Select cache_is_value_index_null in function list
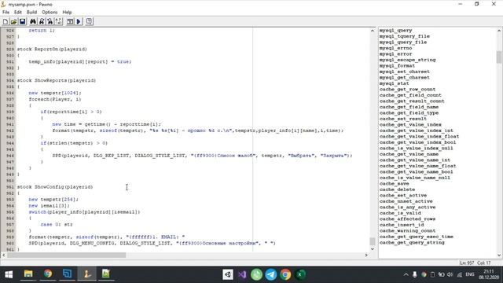This screenshot has width=503, height=283. (416, 149)
